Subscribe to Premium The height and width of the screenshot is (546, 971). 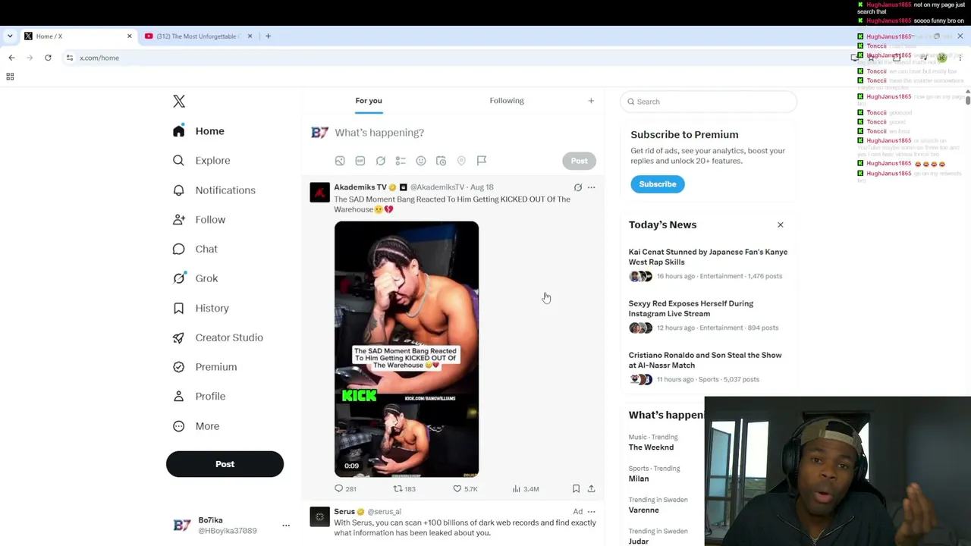(657, 184)
